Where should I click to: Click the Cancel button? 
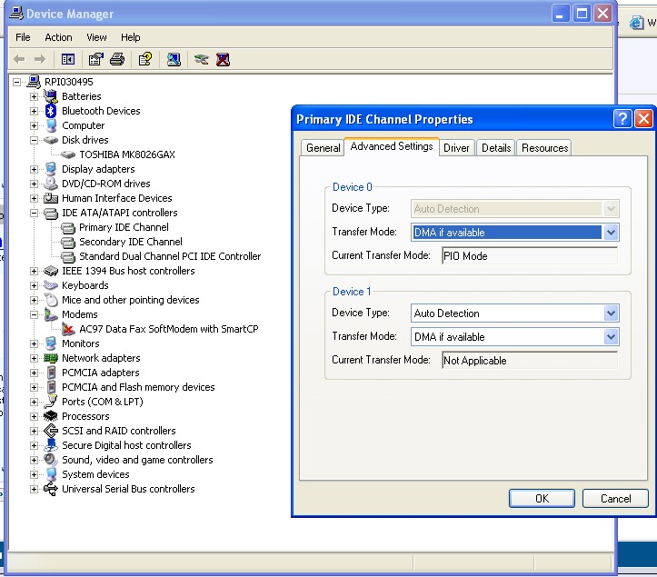(615, 498)
